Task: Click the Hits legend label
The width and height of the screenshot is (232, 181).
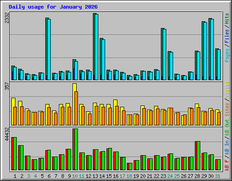Action: [x=227, y=19]
